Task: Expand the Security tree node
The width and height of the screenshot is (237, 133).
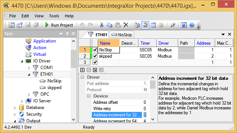Action: coord(15,115)
